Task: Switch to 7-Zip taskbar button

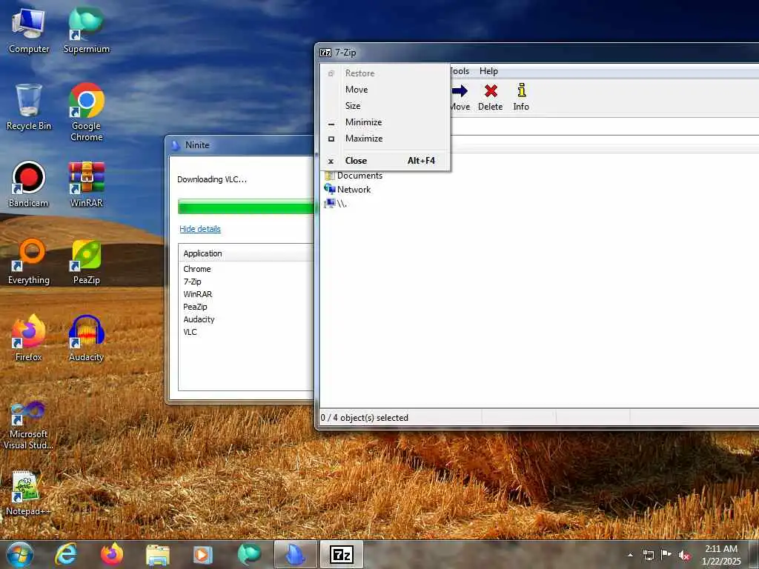Action: click(x=342, y=554)
